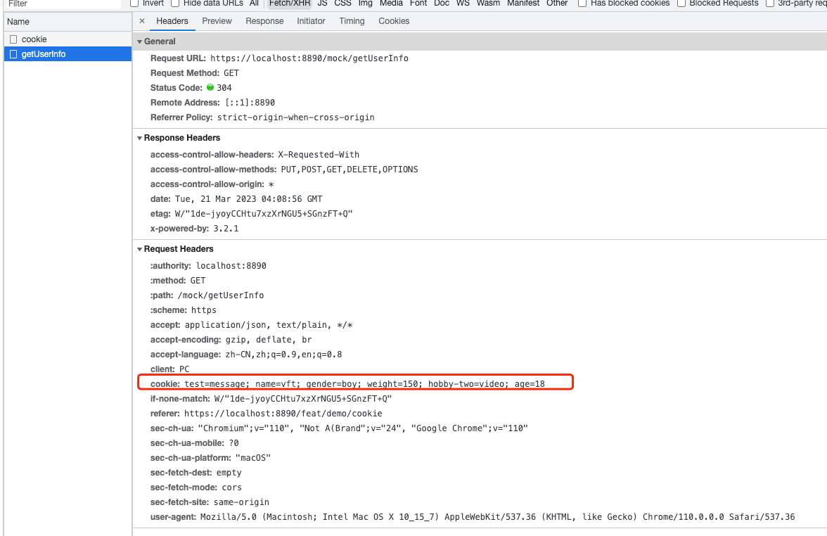
Task: Open the Preview tab
Action: point(217,21)
